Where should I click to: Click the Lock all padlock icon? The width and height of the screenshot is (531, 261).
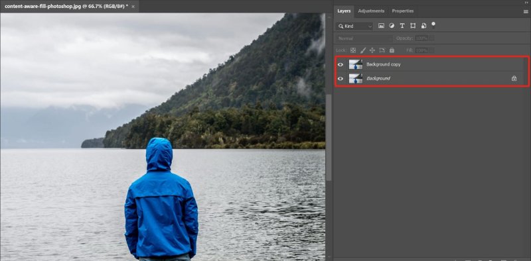tap(392, 50)
